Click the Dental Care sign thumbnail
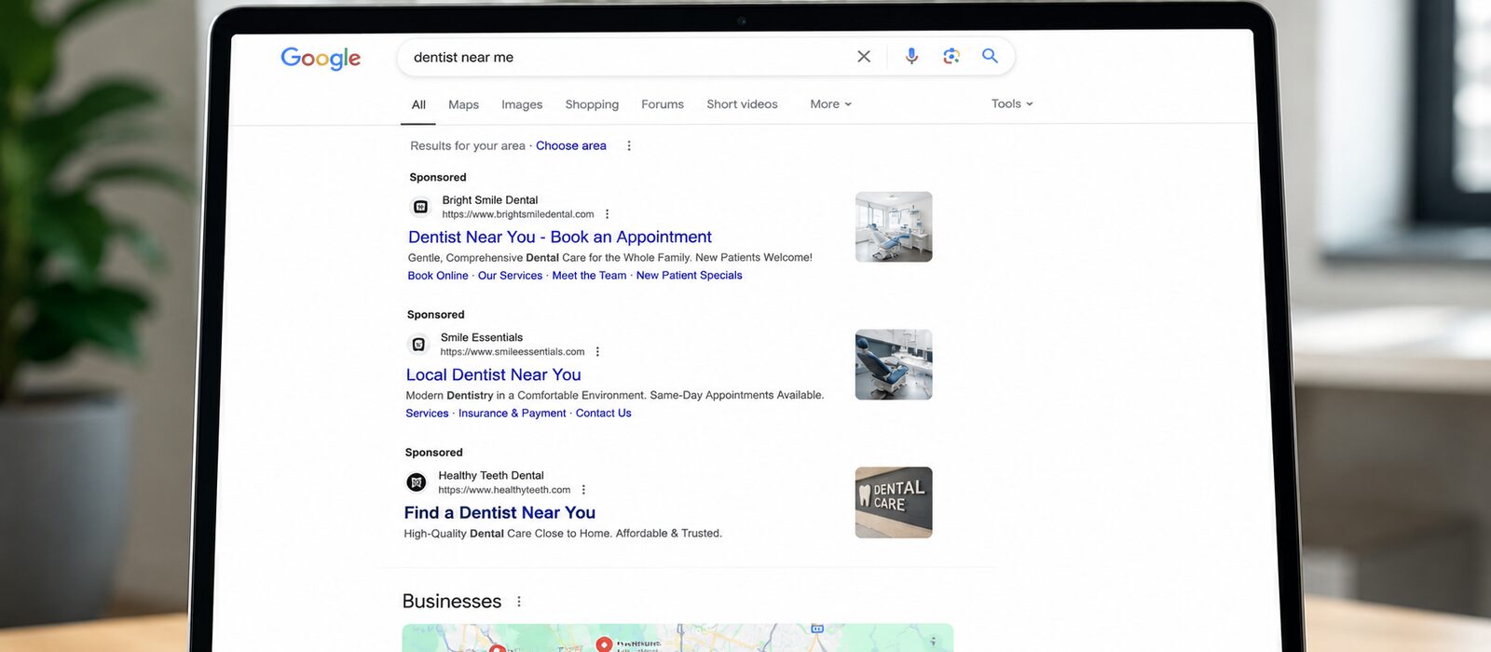The width and height of the screenshot is (1491, 652). click(x=894, y=503)
